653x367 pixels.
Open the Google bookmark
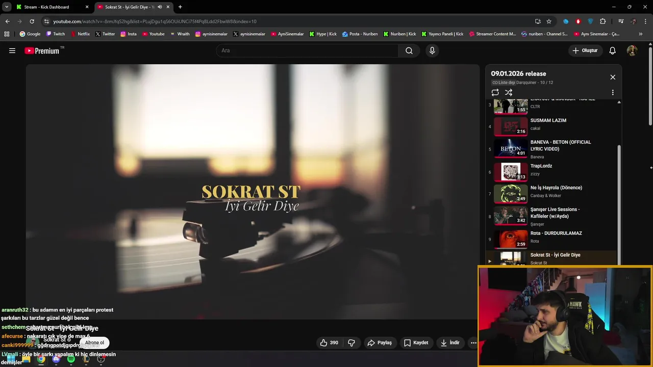pyautogui.click(x=30, y=34)
